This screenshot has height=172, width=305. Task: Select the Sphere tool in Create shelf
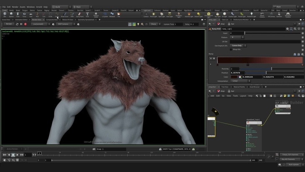[x=11, y=15]
